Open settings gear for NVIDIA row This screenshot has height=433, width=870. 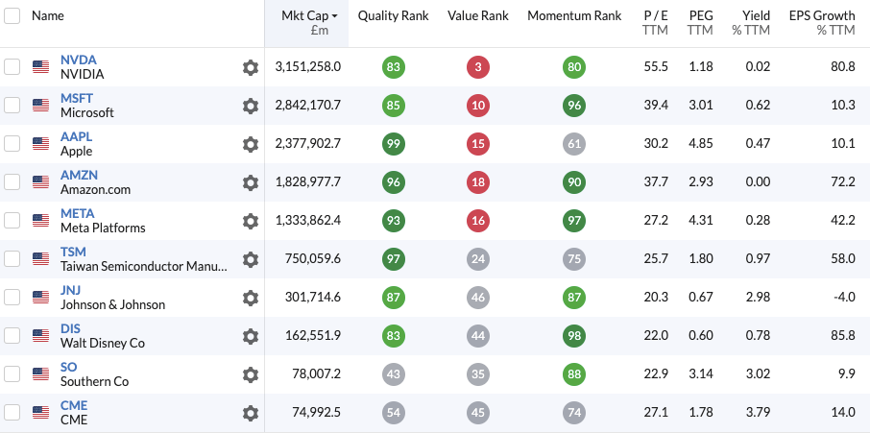point(251,67)
